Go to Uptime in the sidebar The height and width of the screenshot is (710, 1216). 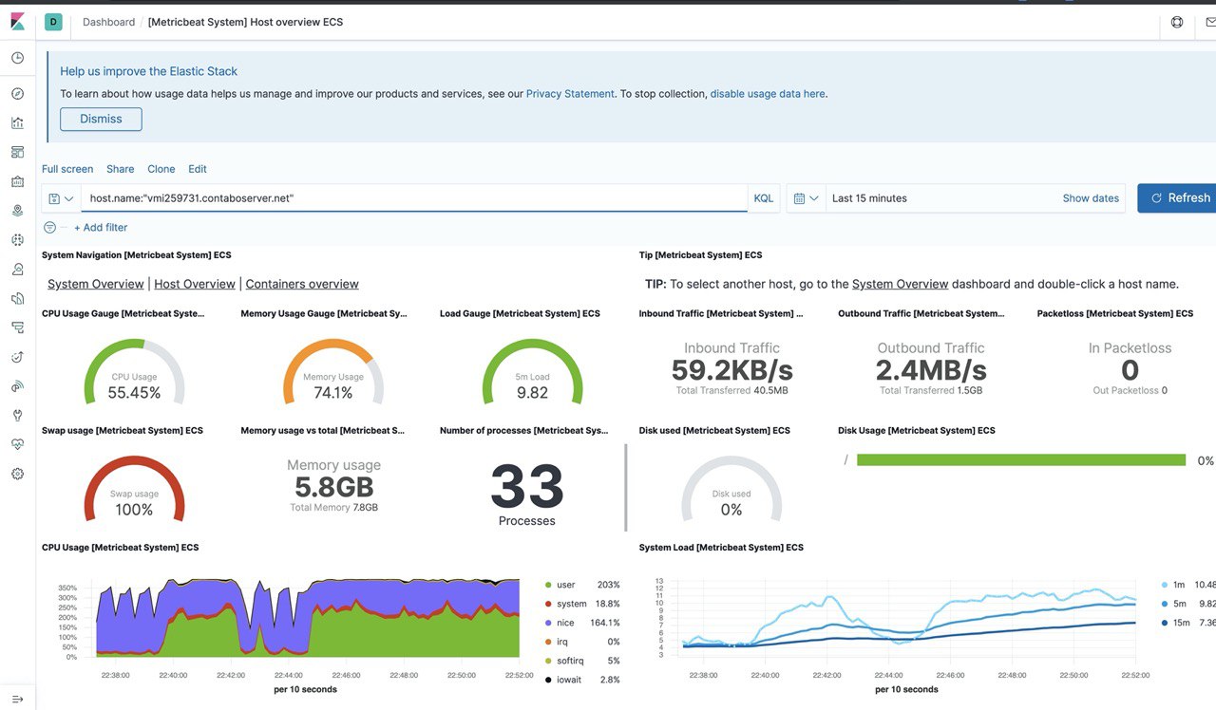pyautogui.click(x=17, y=357)
